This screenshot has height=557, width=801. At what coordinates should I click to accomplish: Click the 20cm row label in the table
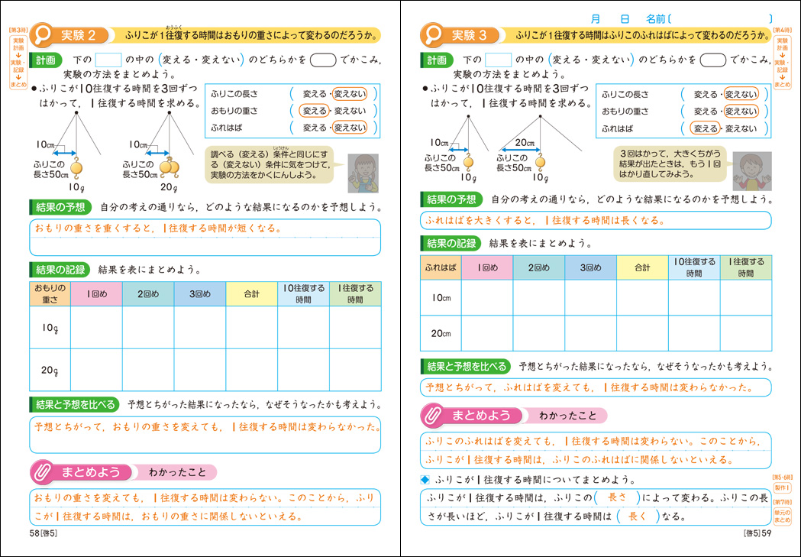point(441,333)
